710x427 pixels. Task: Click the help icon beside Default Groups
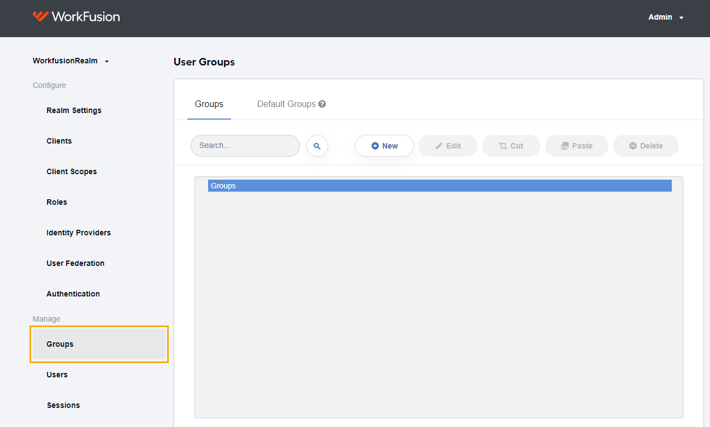coord(322,104)
